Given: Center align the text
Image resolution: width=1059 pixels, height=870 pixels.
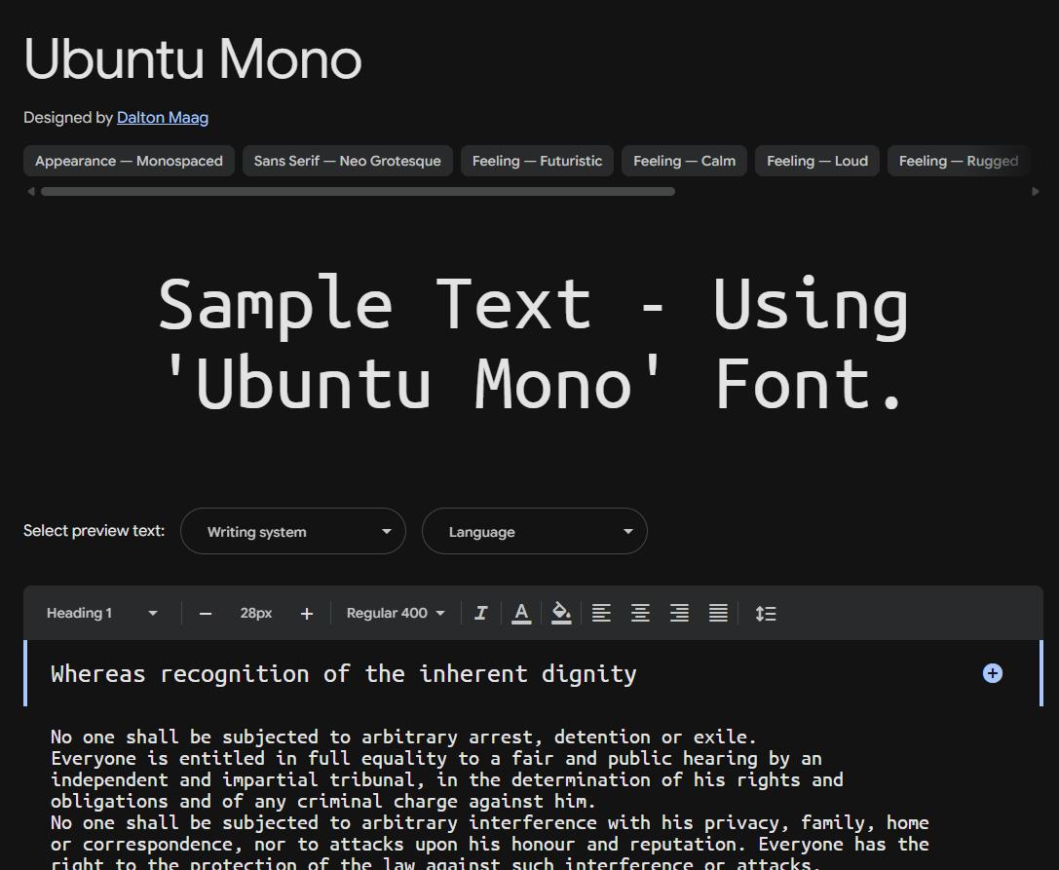Looking at the screenshot, I should click(x=640, y=614).
